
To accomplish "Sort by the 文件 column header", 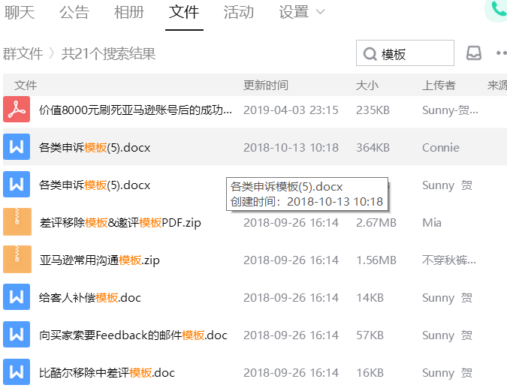I will pyautogui.click(x=26, y=86).
